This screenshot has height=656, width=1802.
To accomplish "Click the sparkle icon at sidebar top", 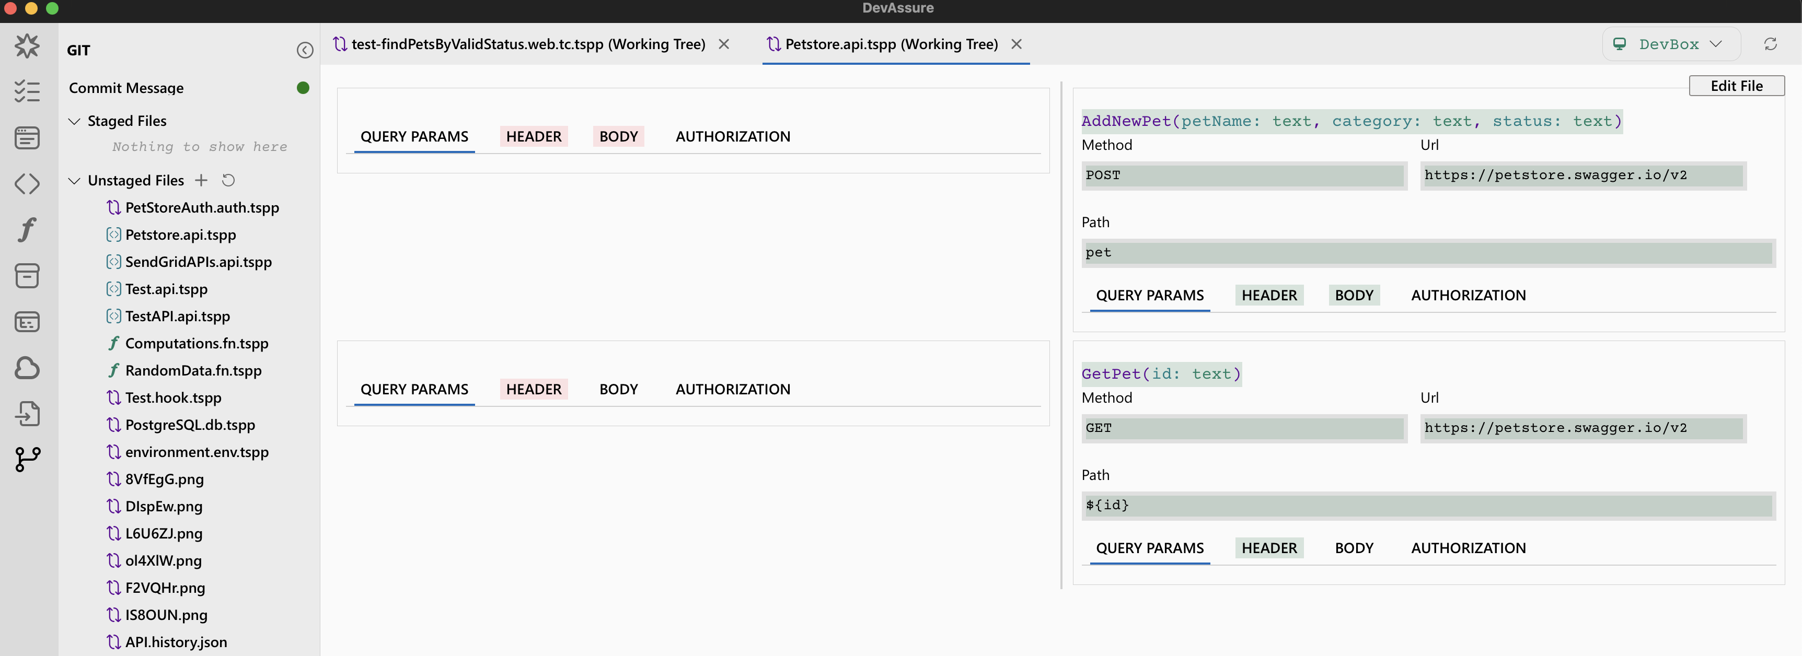I will click(x=27, y=45).
